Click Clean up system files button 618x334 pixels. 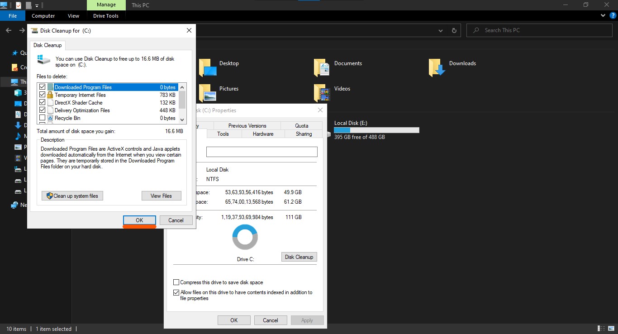coord(72,196)
